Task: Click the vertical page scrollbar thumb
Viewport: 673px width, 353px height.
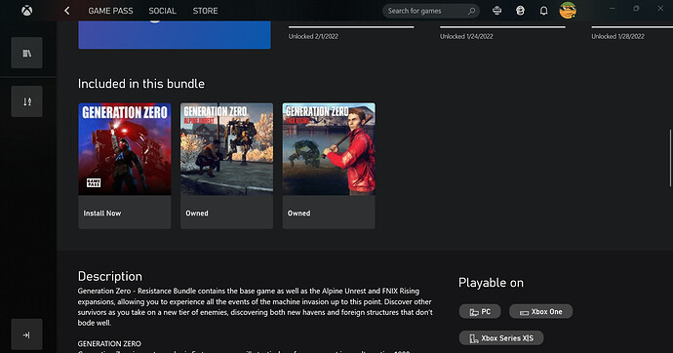Action: coord(670,158)
